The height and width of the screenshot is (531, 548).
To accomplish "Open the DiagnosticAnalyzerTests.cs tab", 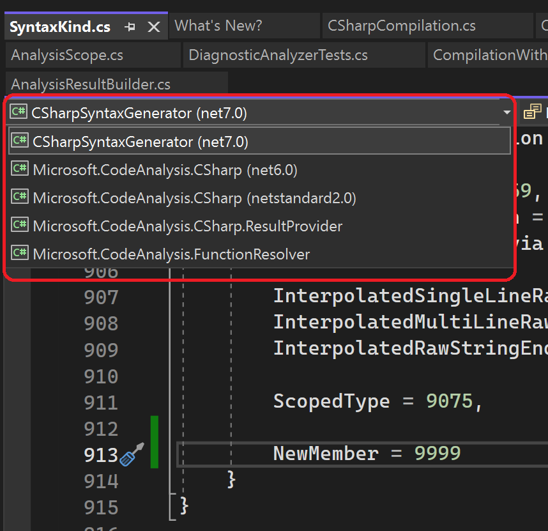I will pyautogui.click(x=282, y=55).
